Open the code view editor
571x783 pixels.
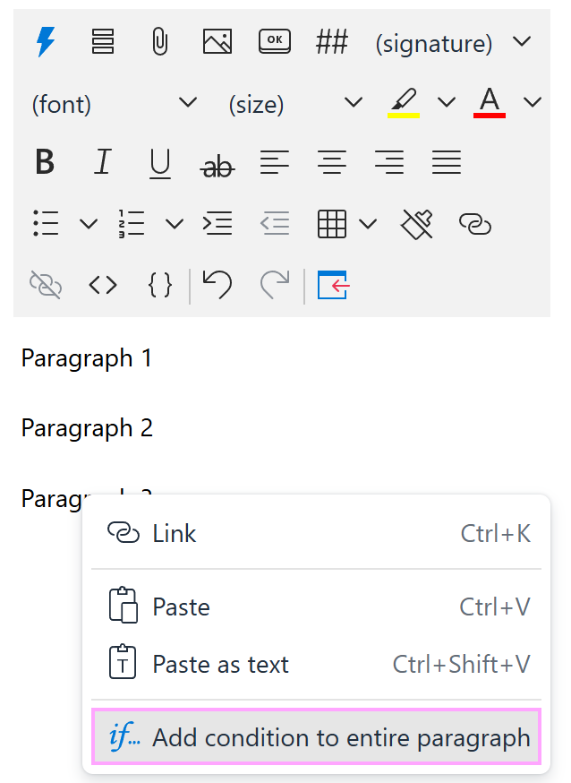(x=102, y=285)
